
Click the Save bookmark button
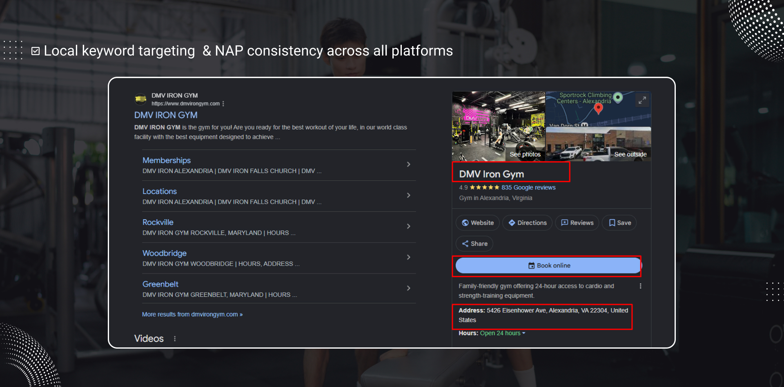click(619, 223)
